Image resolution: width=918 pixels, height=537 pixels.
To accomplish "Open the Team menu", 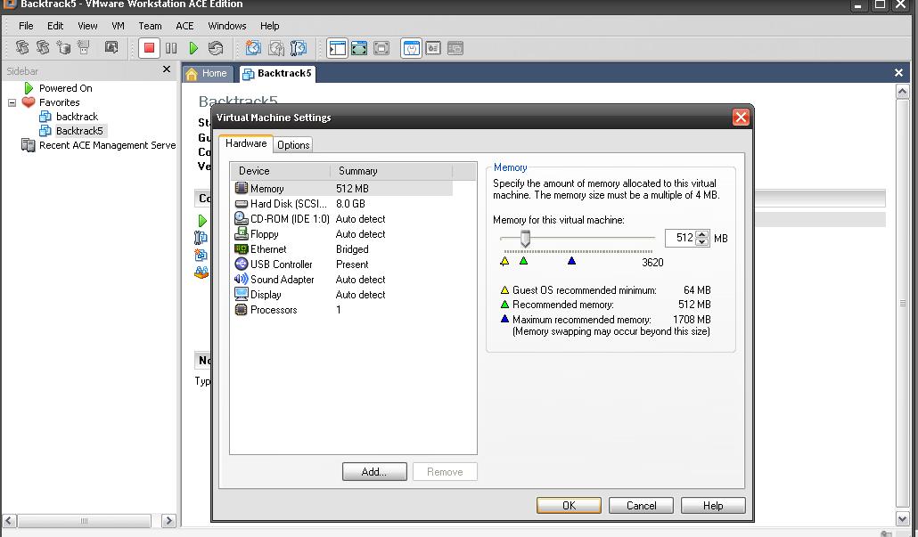I will tap(150, 26).
